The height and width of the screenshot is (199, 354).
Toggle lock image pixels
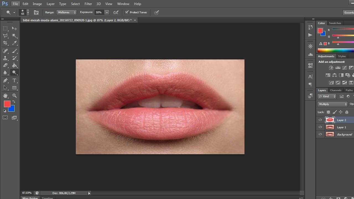coord(334,112)
